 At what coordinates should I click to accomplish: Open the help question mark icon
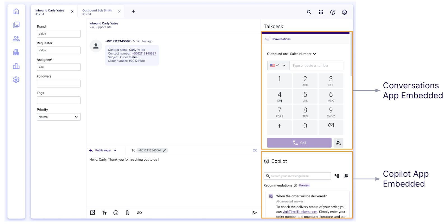[x=333, y=12]
